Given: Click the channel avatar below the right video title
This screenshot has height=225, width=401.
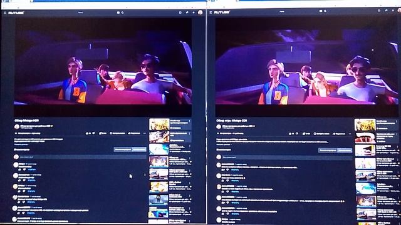Looking at the screenshot, I should click(219, 126).
